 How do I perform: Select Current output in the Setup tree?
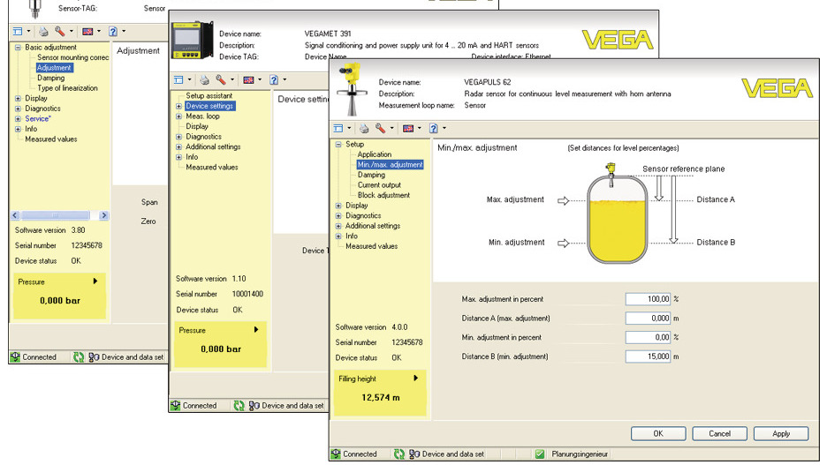(x=378, y=185)
